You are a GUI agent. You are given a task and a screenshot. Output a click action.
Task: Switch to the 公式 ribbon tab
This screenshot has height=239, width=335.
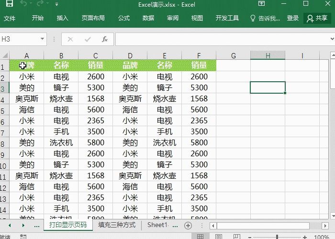pos(124,18)
